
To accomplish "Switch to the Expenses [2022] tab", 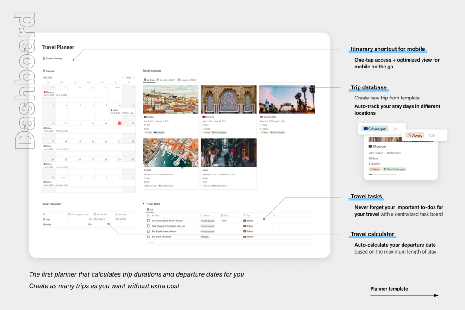I will tap(187, 80).
